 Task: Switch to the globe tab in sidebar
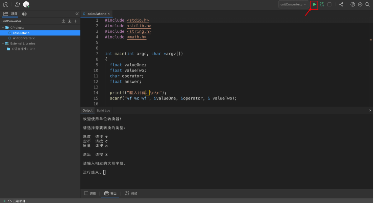coord(24,14)
